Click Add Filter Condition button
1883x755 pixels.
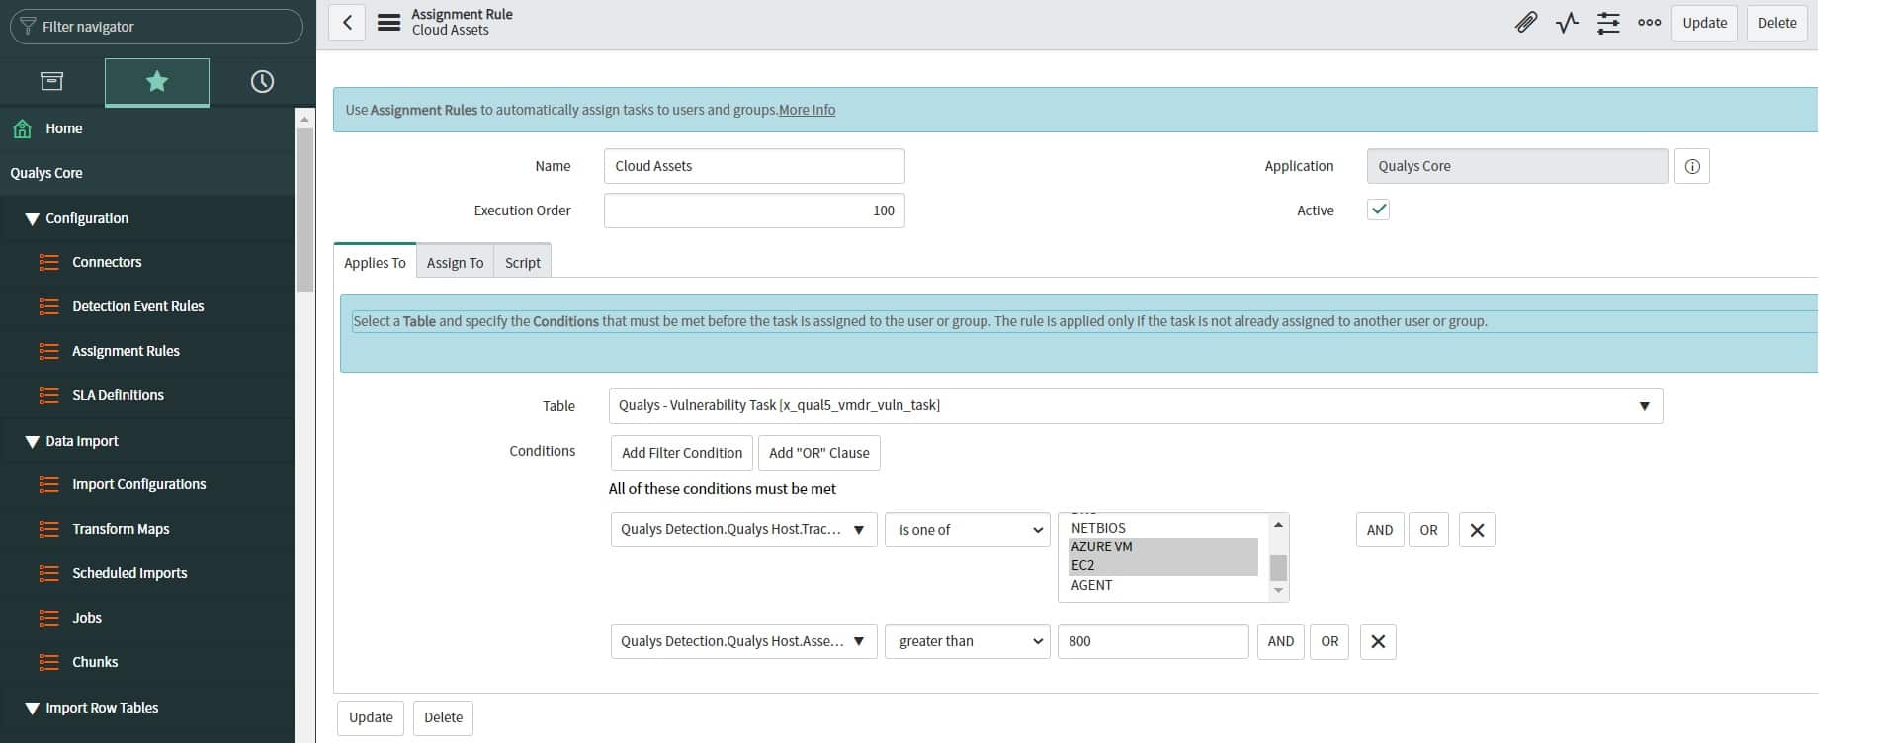(682, 453)
